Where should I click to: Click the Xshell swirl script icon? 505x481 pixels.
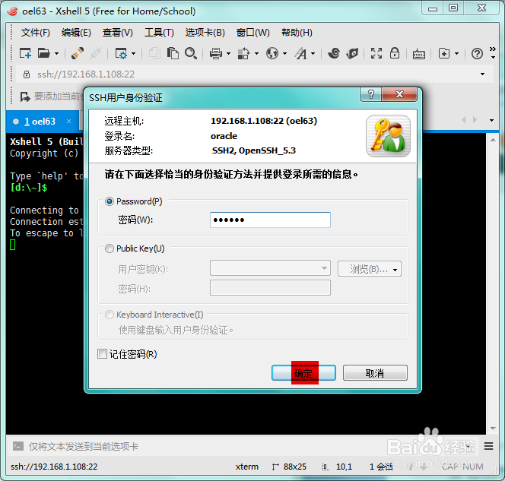tap(334, 53)
